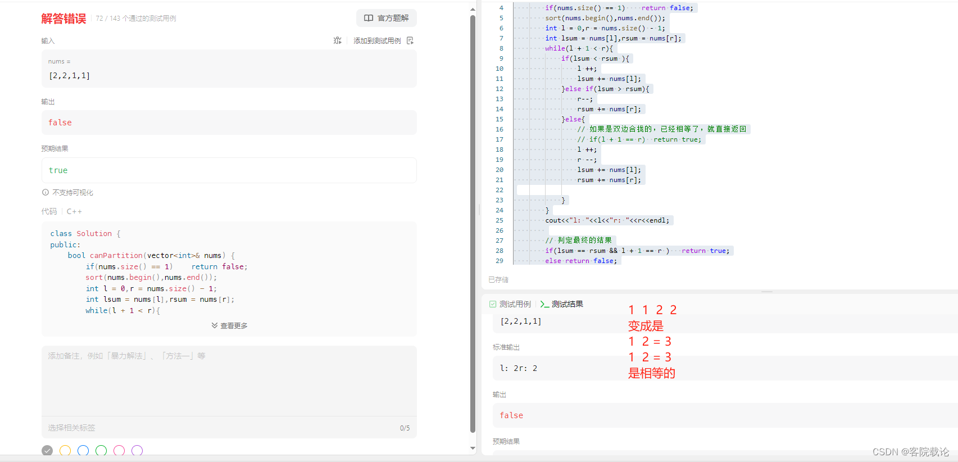The width and height of the screenshot is (958, 462).
Task: Click the book icon in 官方题解 button
Action: pyautogui.click(x=369, y=18)
